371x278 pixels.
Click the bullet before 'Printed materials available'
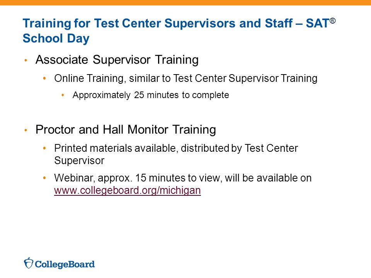coord(44,148)
